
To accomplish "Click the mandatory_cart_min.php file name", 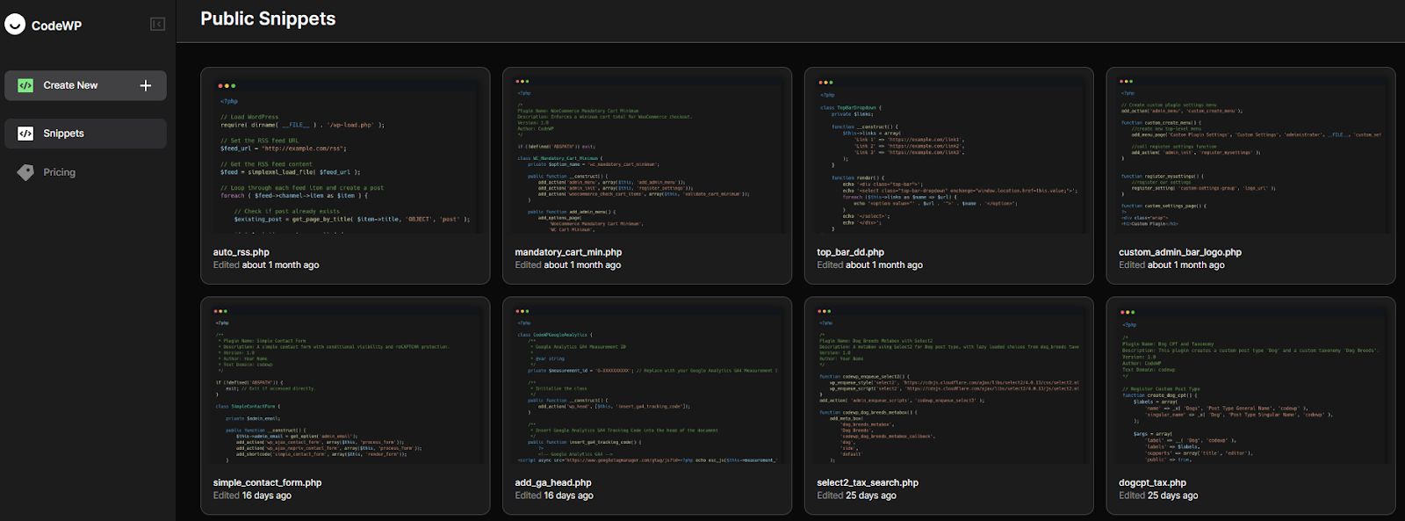I will click(568, 252).
